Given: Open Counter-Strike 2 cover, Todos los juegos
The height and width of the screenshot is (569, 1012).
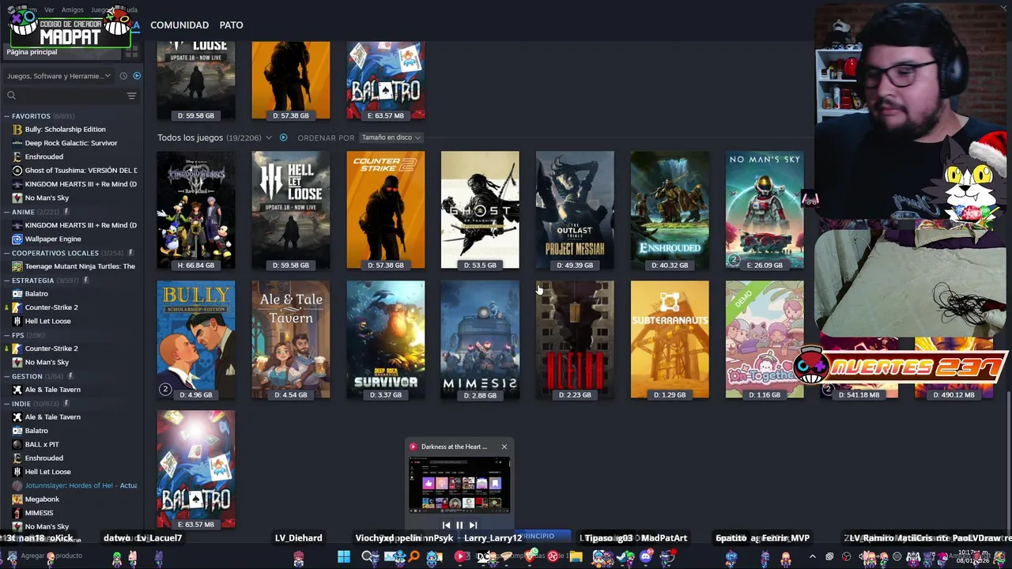Looking at the screenshot, I should (386, 210).
